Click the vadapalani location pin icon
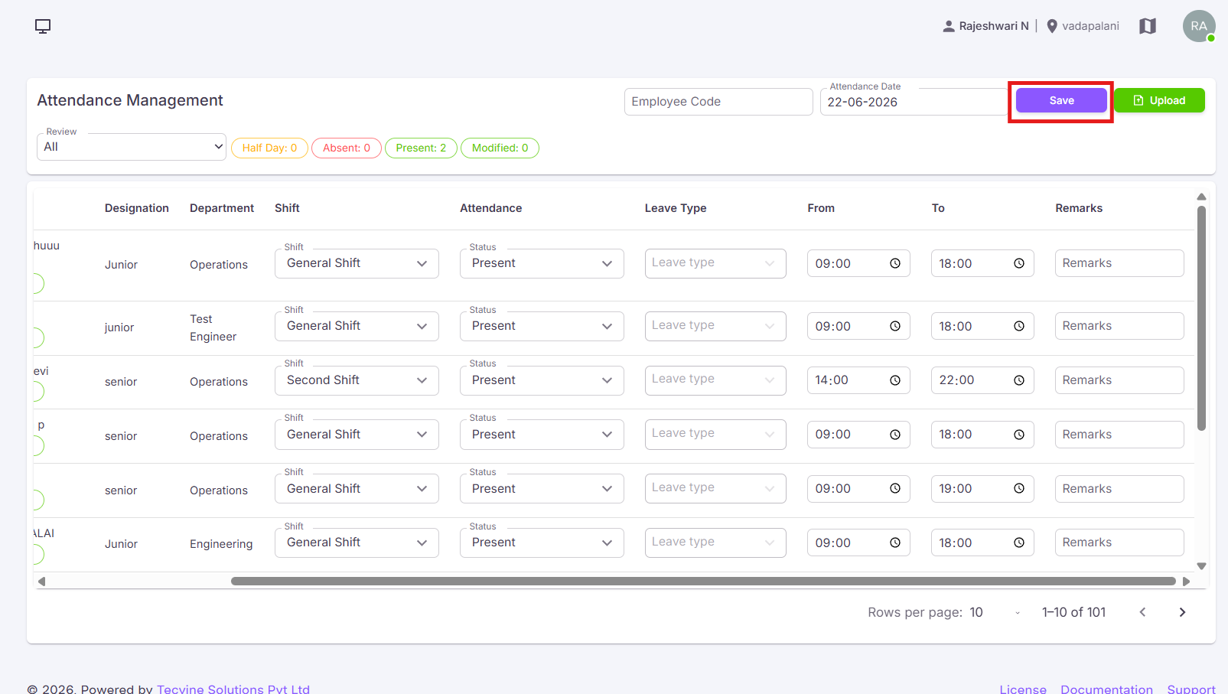 (1052, 26)
